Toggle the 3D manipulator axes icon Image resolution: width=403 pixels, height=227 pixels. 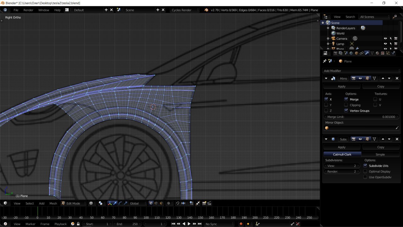pos(110,203)
